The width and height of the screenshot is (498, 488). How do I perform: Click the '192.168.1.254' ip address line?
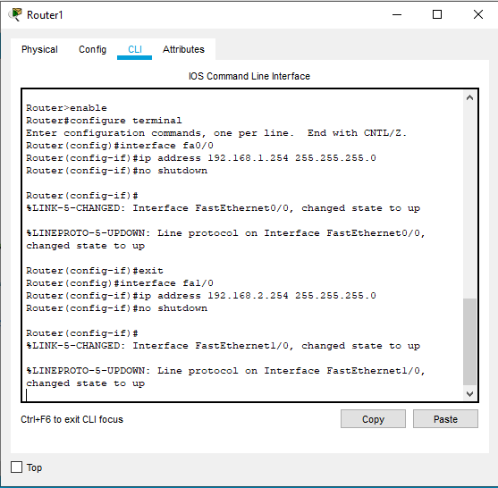pos(201,158)
